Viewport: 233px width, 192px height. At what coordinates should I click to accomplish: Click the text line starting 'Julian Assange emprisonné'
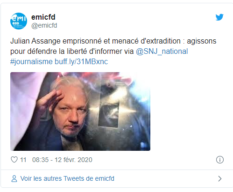pos(113,41)
